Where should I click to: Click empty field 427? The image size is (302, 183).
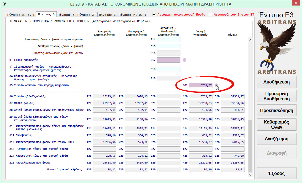pyautogui.click(x=201, y=149)
